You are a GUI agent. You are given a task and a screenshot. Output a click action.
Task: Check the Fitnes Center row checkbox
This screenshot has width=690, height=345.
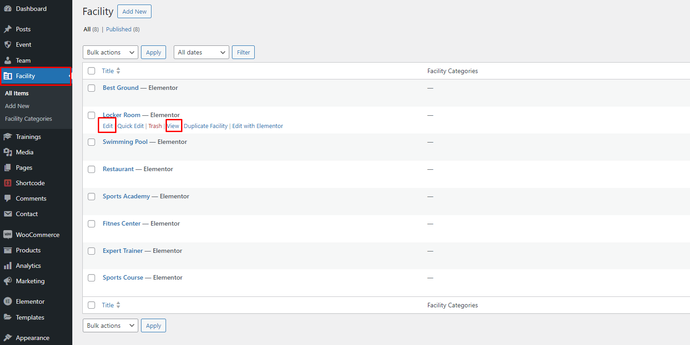pos(91,224)
